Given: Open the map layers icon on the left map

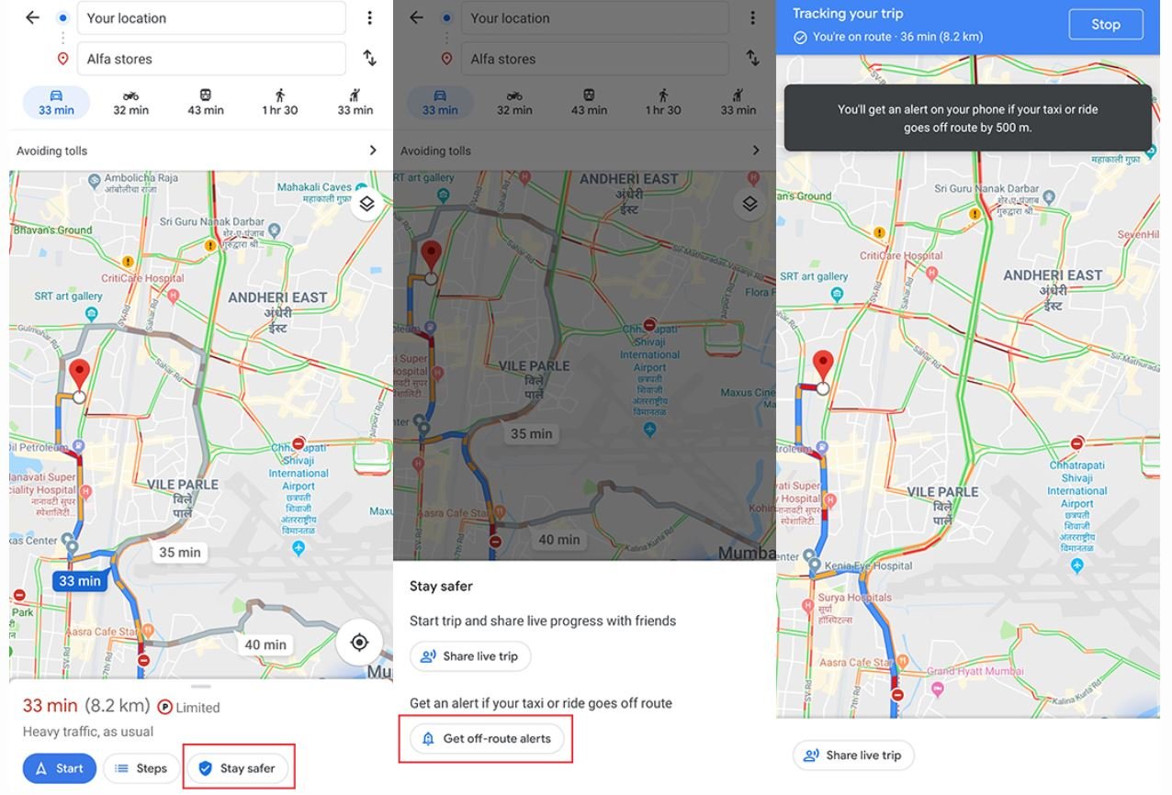Looking at the screenshot, I should click(x=366, y=204).
